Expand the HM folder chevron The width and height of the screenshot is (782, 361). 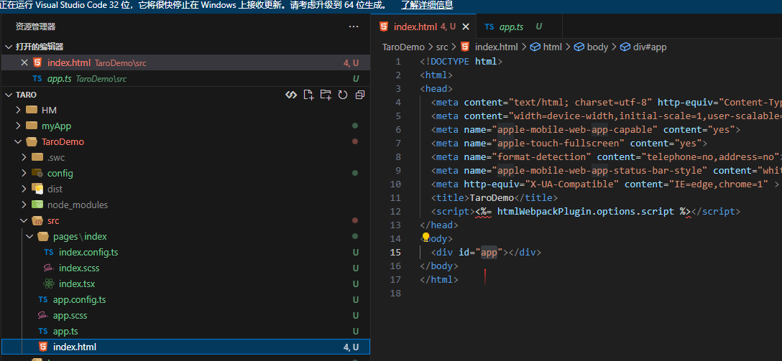(x=19, y=110)
